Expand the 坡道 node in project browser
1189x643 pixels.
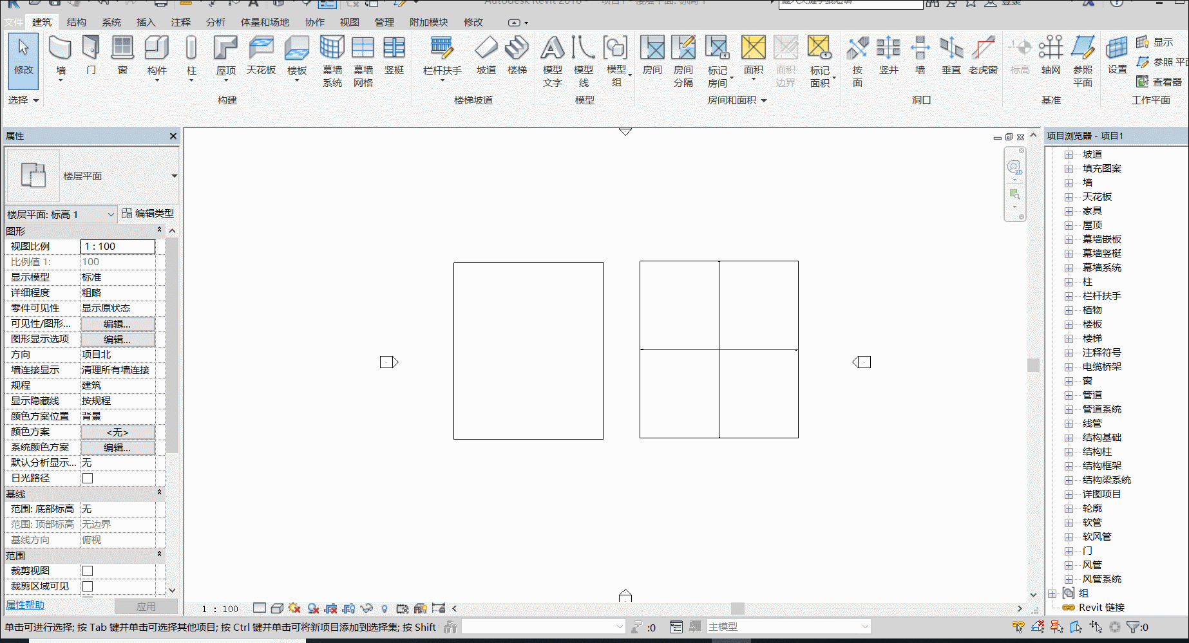coord(1069,154)
